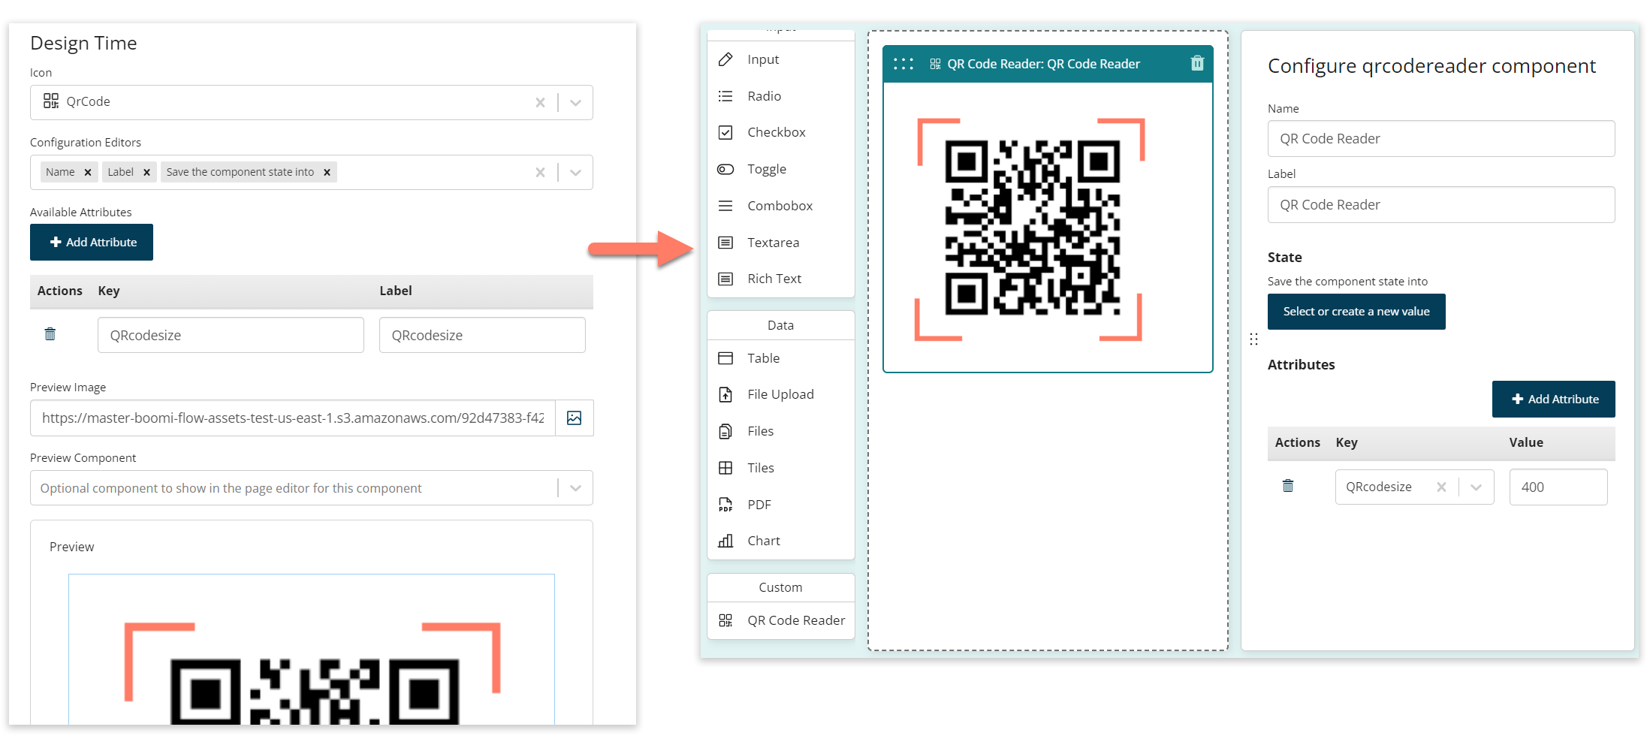This screenshot has height=754, width=1647.
Task: Clear the QrCode icon selection
Action: pos(540,103)
